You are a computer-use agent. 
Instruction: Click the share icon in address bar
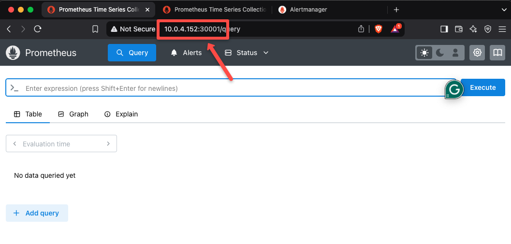[x=361, y=29]
